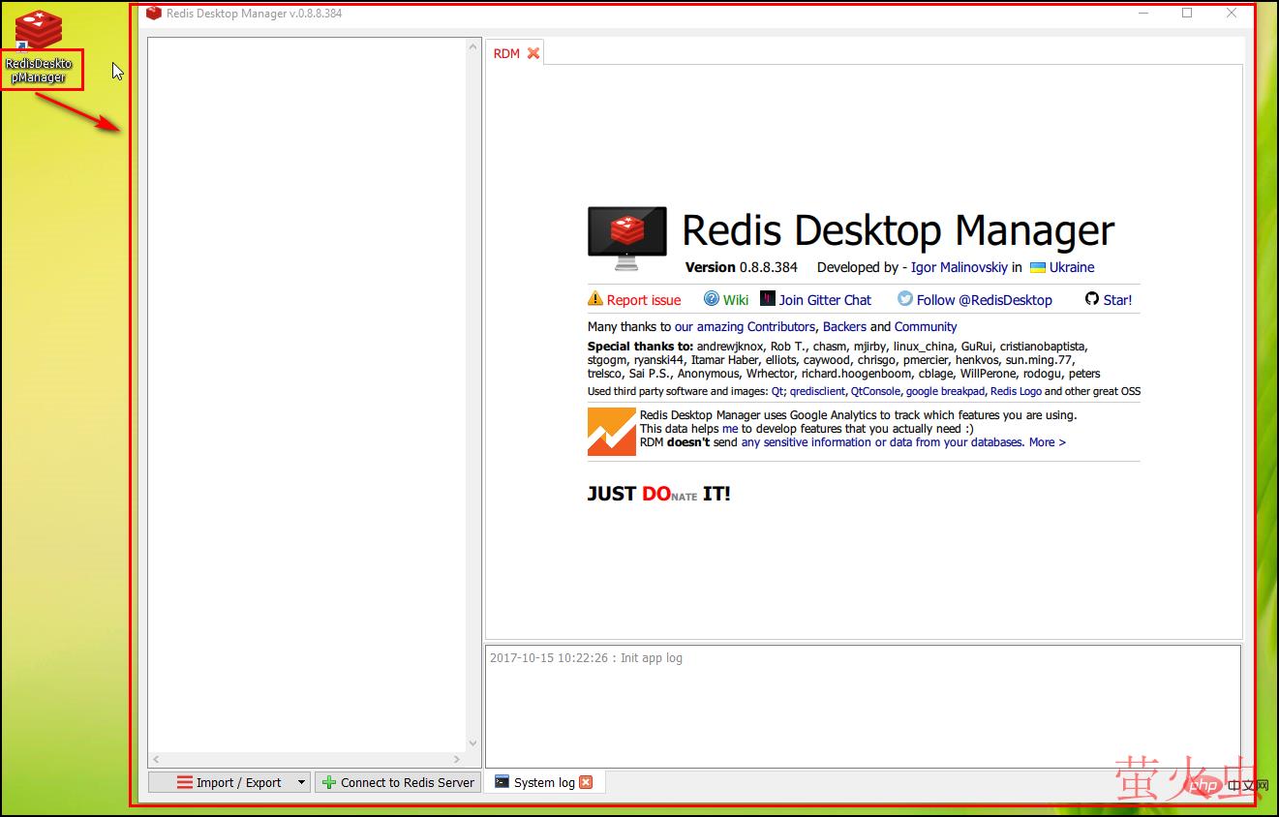This screenshot has width=1279, height=817.
Task: Click Connect to Redis Server button
Action: point(398,782)
